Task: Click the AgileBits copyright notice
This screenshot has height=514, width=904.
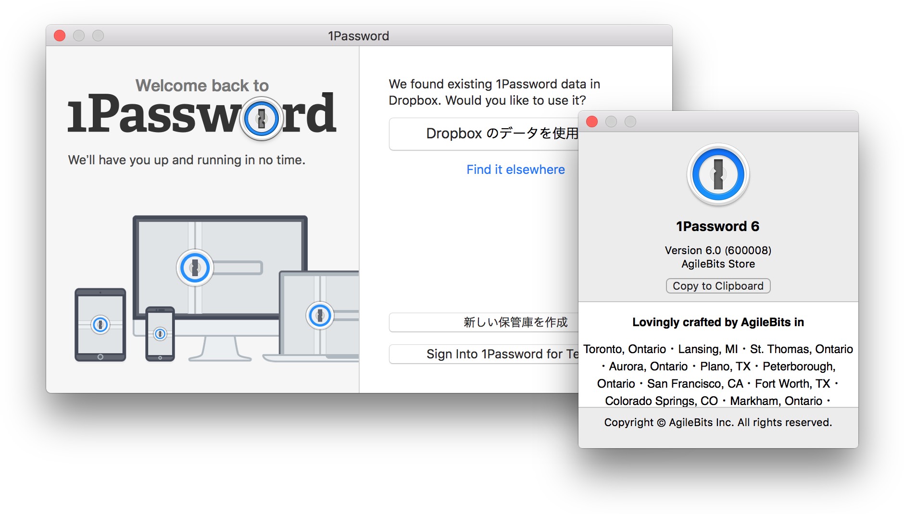Action: pos(718,422)
